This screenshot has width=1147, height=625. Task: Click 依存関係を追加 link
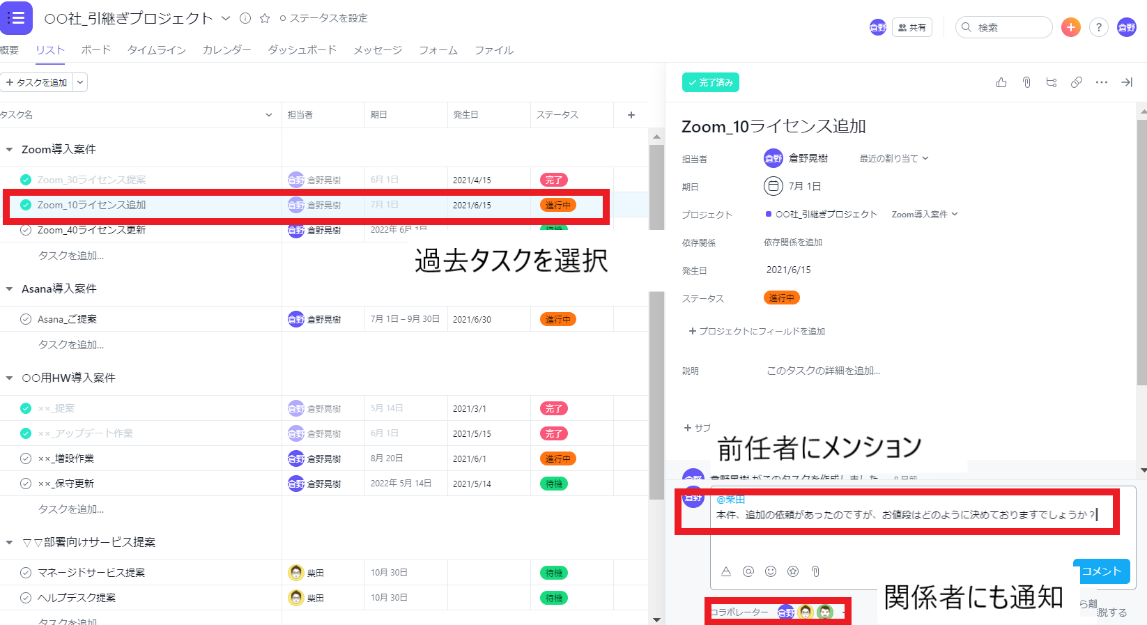pyautogui.click(x=793, y=242)
